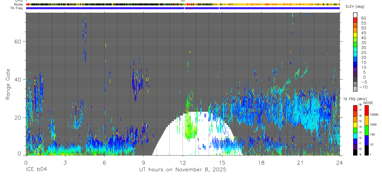Click hour tick label '9' on time axis
Screen dimensions: 382x176
[143, 162]
